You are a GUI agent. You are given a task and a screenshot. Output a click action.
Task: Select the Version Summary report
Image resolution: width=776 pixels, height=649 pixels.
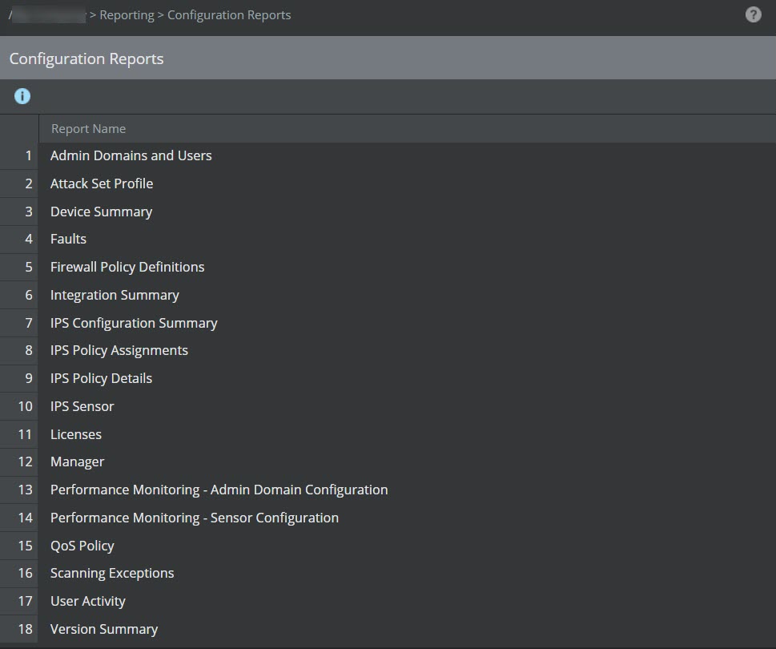pos(104,629)
